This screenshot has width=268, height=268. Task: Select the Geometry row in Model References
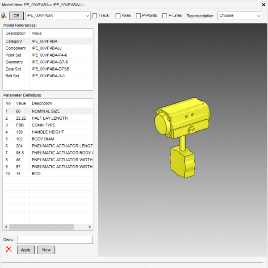tap(48, 62)
